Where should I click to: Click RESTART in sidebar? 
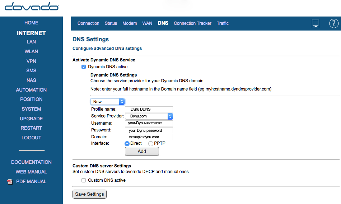coord(31,128)
